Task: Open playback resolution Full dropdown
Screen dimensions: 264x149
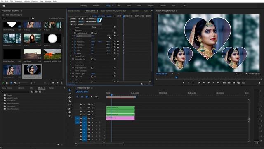Action: click(240, 74)
